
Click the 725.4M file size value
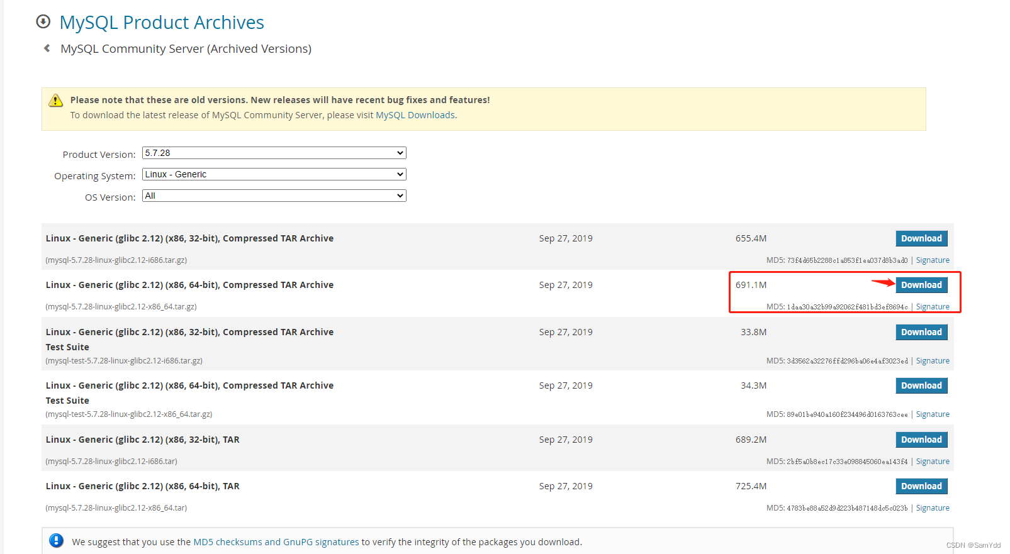click(x=751, y=486)
